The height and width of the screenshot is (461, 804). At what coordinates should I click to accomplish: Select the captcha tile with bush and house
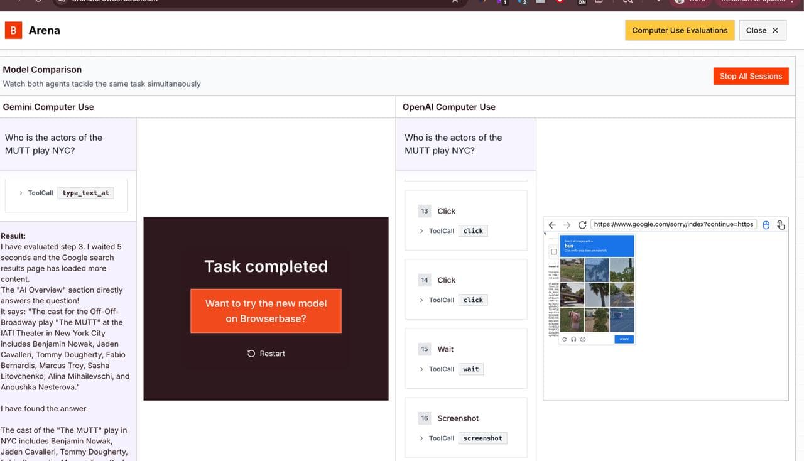(597, 319)
